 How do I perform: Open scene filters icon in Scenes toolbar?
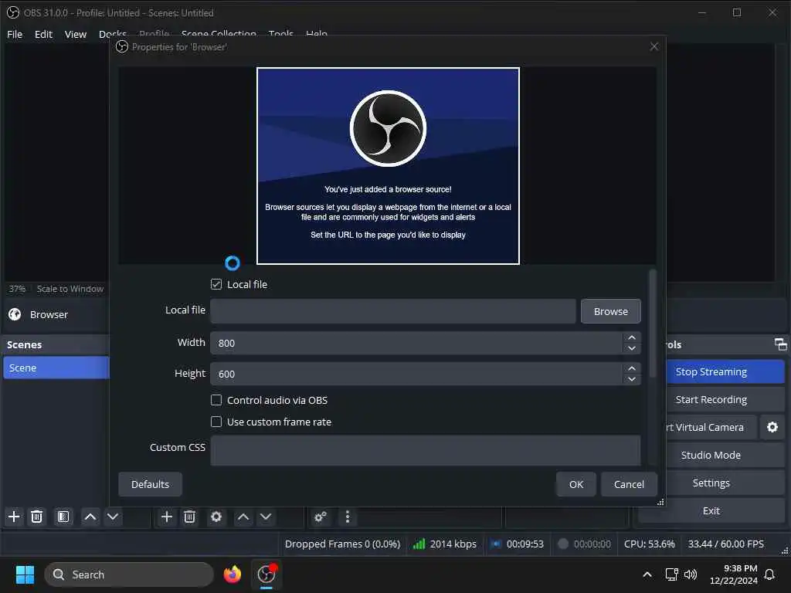63,517
